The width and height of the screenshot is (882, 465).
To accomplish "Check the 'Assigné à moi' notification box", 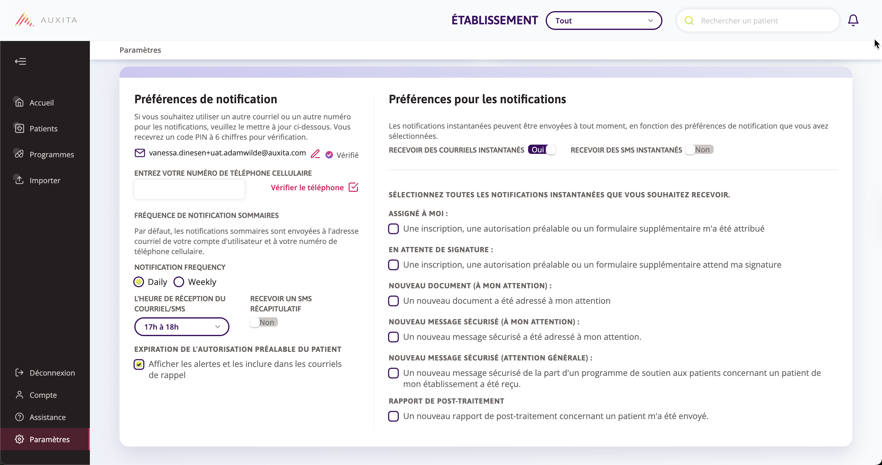I will 393,229.
